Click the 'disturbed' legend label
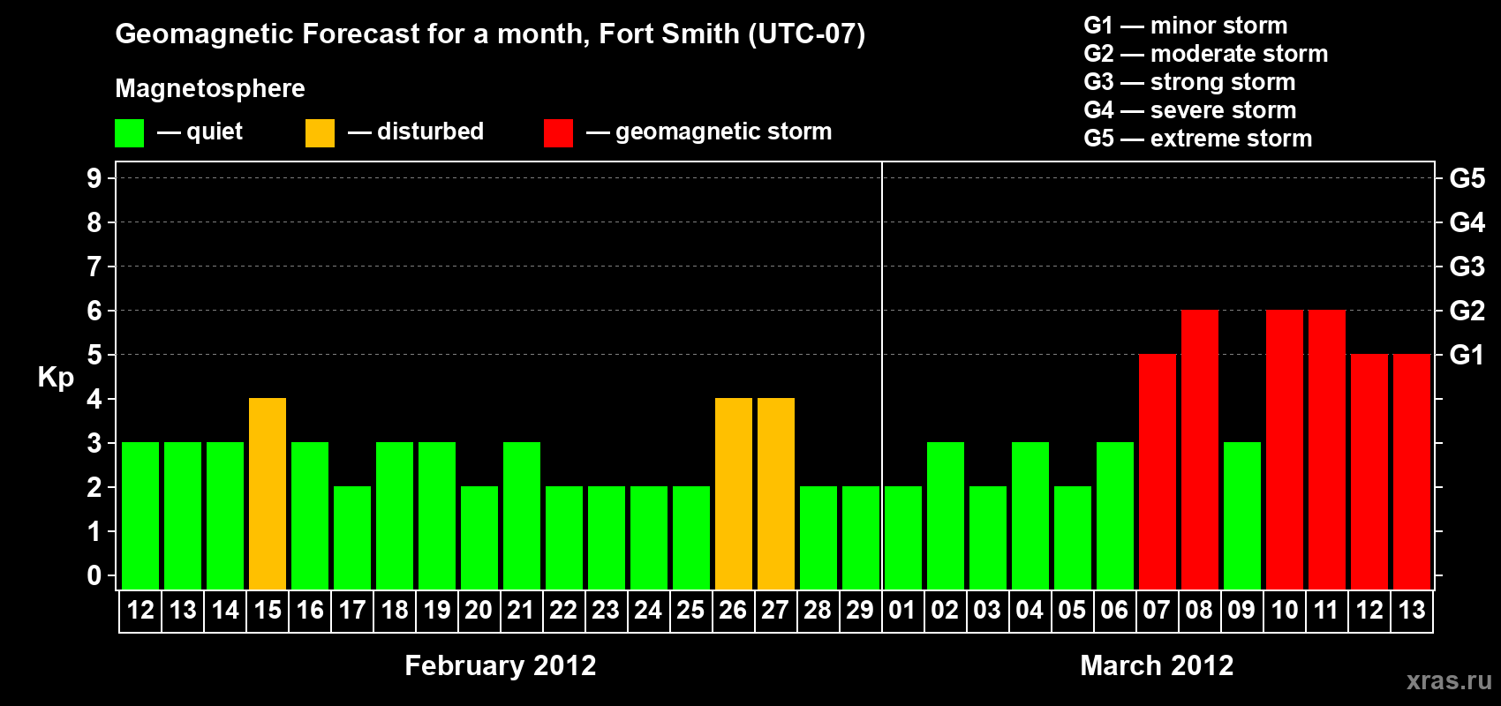 (x=431, y=131)
